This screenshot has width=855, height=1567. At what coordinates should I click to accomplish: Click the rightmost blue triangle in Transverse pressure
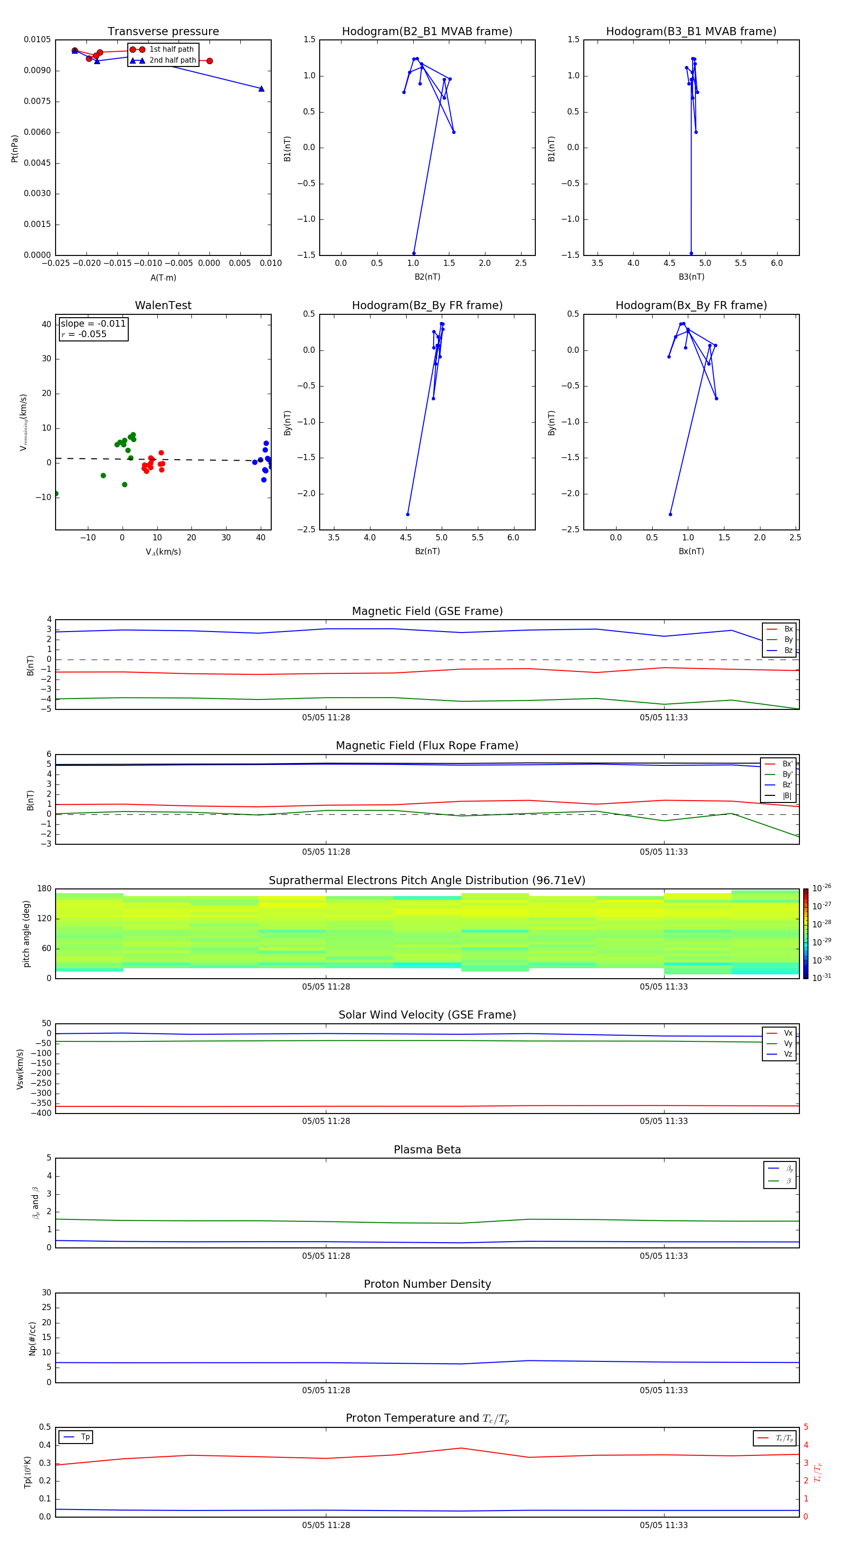coord(261,89)
